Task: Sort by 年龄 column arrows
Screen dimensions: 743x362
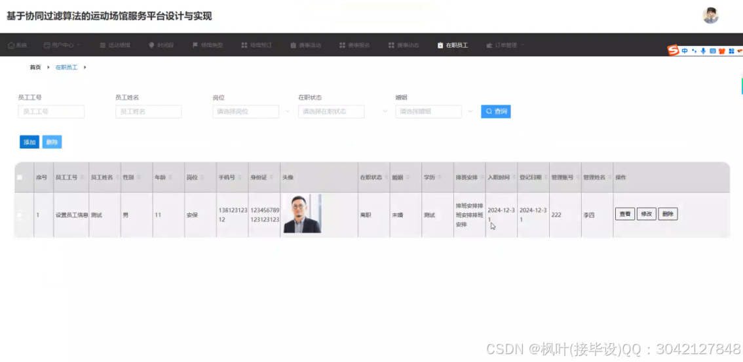Action: (x=170, y=177)
